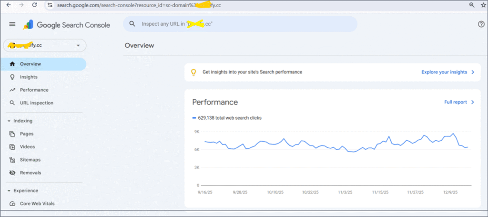Click the Inspect any URL search field
The image size is (488, 217).
click(x=243, y=24)
